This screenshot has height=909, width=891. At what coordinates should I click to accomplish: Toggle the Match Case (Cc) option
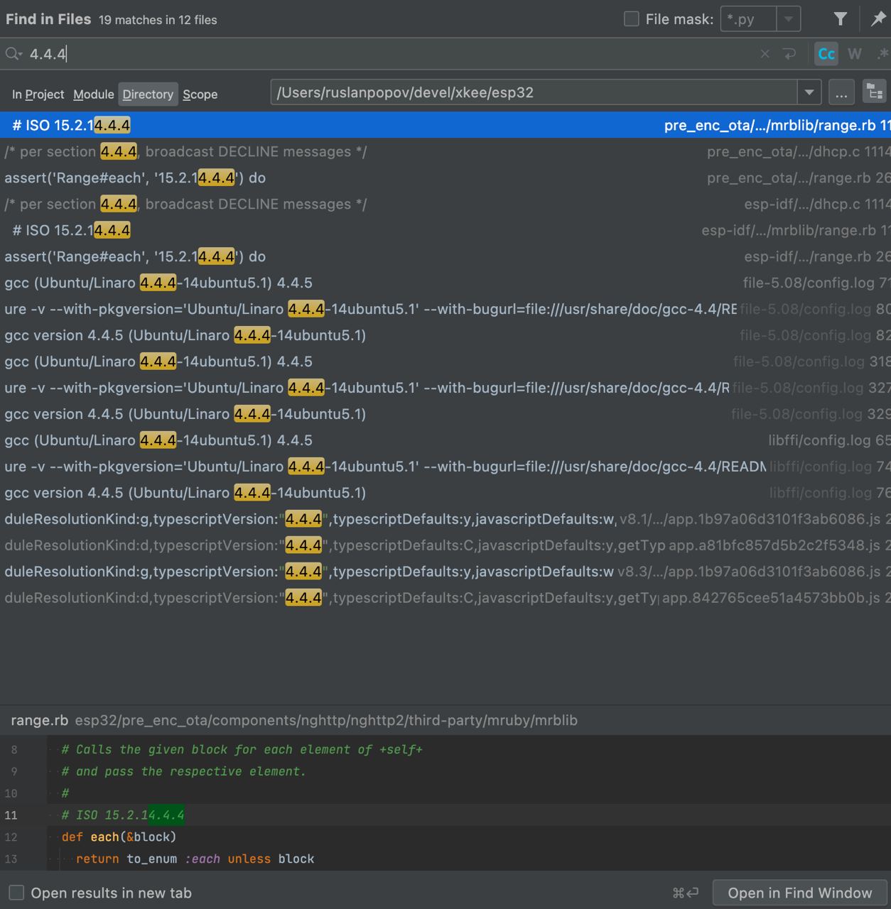pyautogui.click(x=826, y=54)
